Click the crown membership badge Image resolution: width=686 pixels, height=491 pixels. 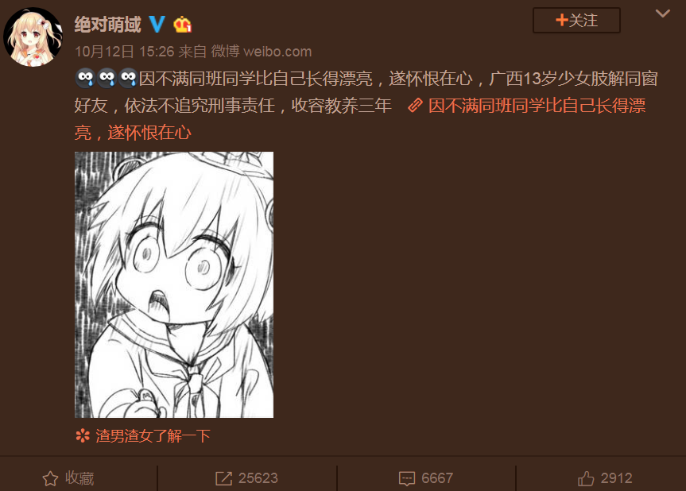[183, 25]
